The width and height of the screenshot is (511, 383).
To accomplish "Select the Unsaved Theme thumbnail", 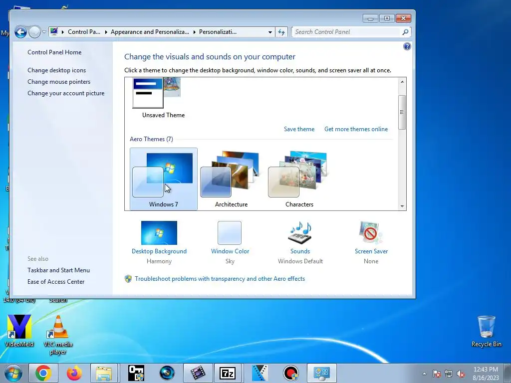I will coord(156,92).
